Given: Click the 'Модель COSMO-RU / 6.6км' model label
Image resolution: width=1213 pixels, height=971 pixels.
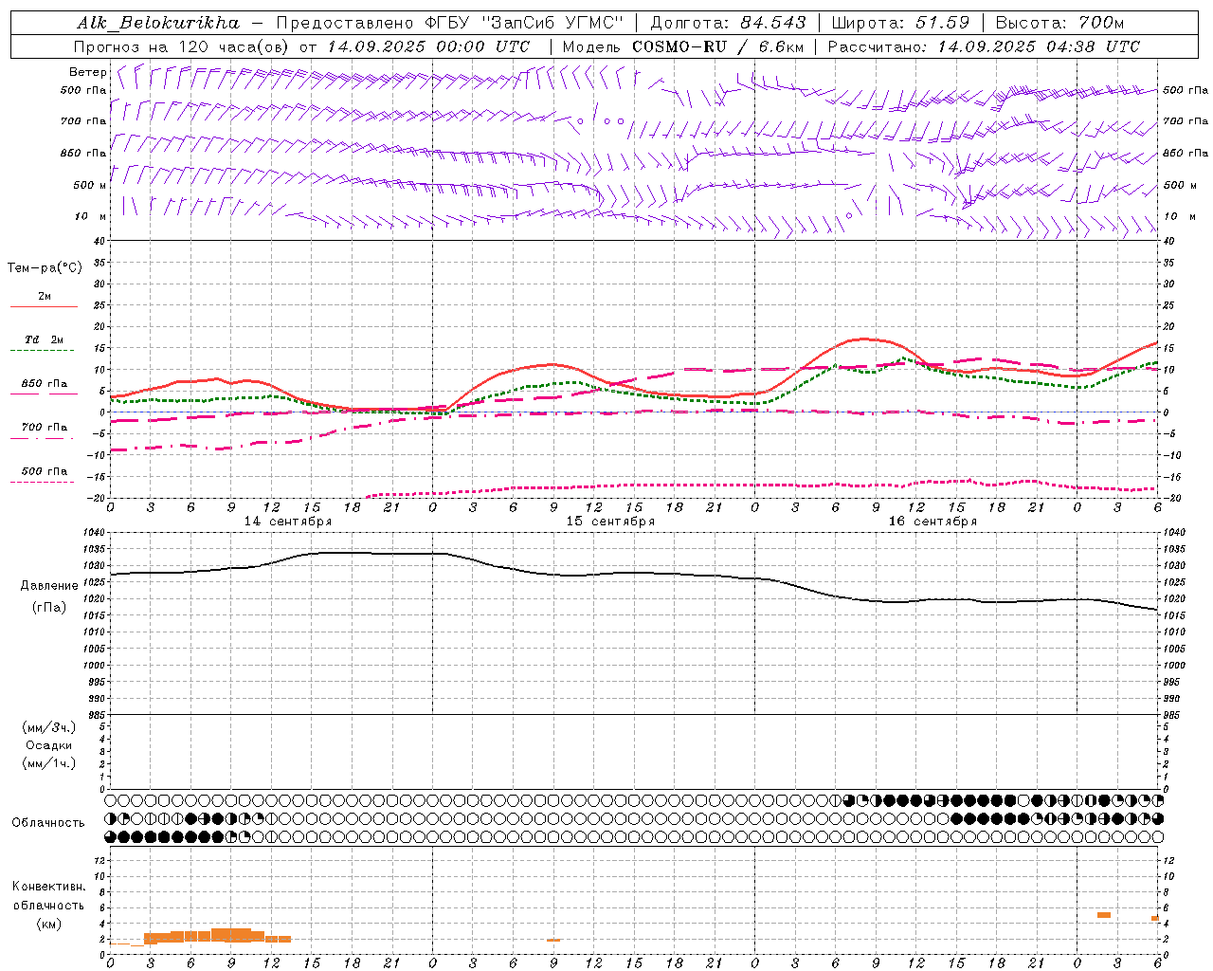Looking at the screenshot, I should coord(683,46).
